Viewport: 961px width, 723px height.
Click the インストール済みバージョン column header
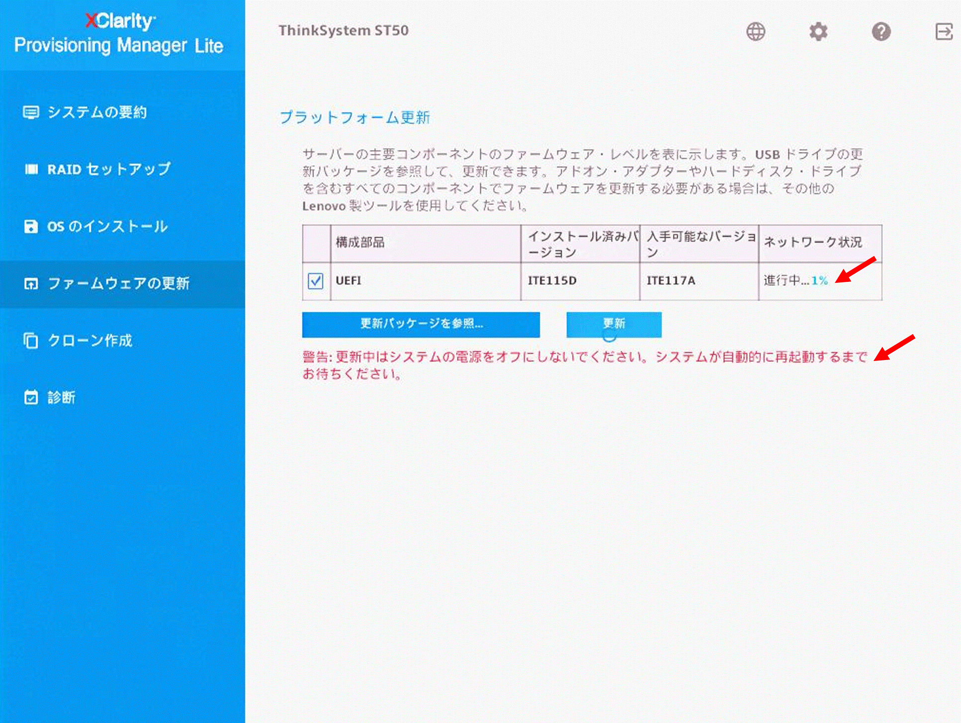580,243
